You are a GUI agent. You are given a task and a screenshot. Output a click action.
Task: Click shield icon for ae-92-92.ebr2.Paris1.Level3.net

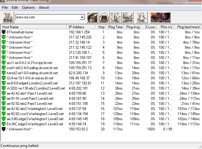click(x=4, y=104)
